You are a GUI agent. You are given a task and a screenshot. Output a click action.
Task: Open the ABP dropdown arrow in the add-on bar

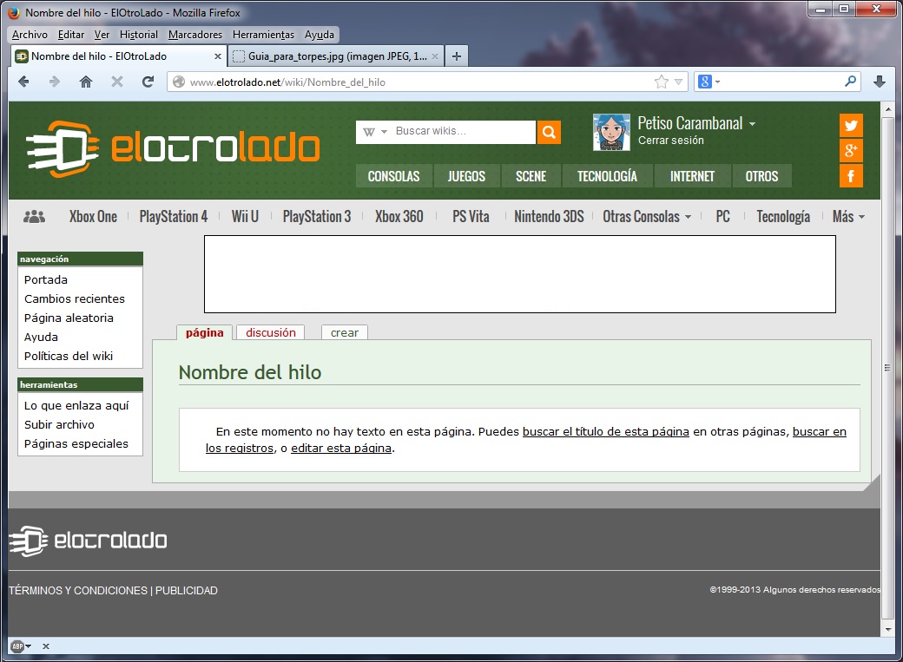click(x=28, y=646)
